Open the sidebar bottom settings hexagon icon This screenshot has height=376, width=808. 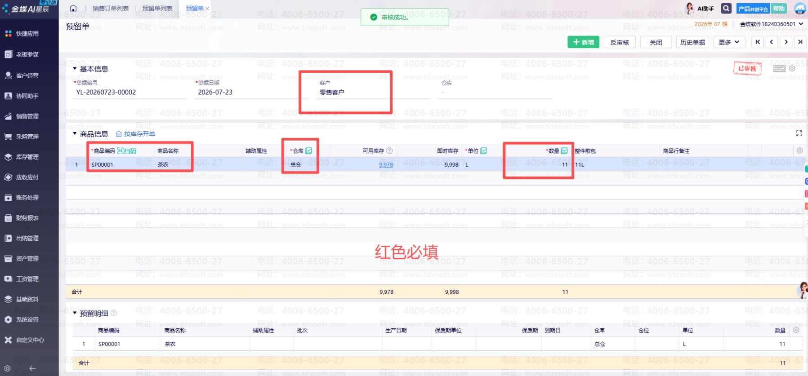(x=7, y=368)
